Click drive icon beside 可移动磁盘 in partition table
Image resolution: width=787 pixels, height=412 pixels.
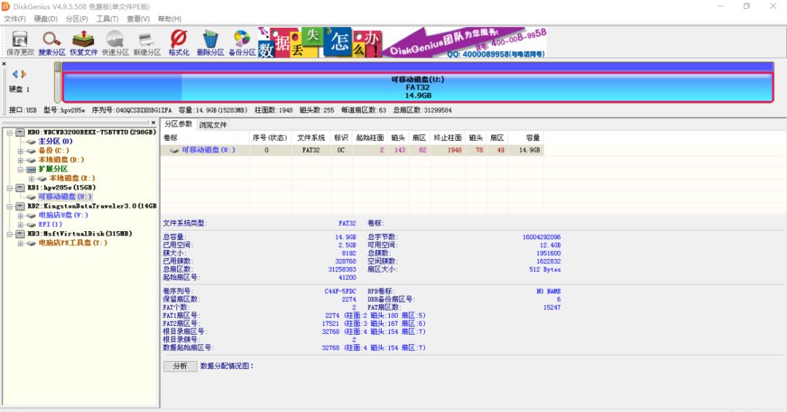click(x=174, y=150)
